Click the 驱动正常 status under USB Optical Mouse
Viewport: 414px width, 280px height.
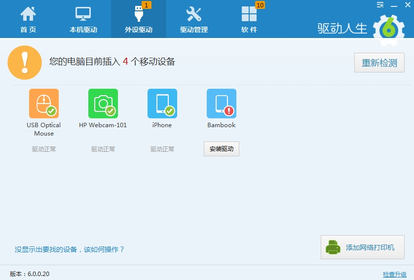coord(44,149)
